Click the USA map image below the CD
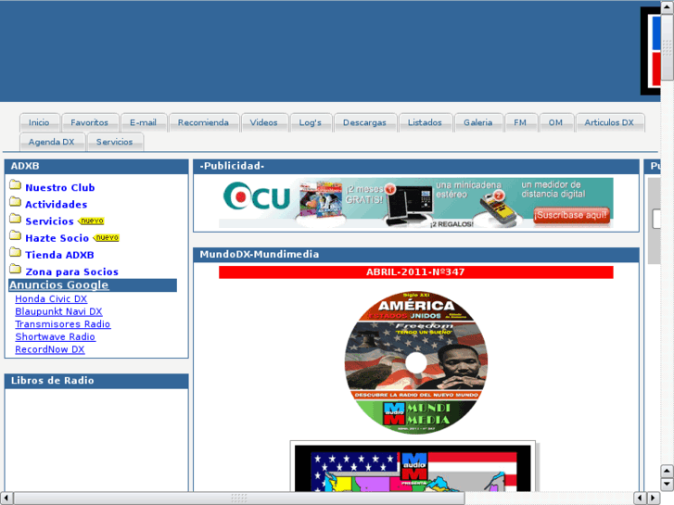 click(413, 466)
